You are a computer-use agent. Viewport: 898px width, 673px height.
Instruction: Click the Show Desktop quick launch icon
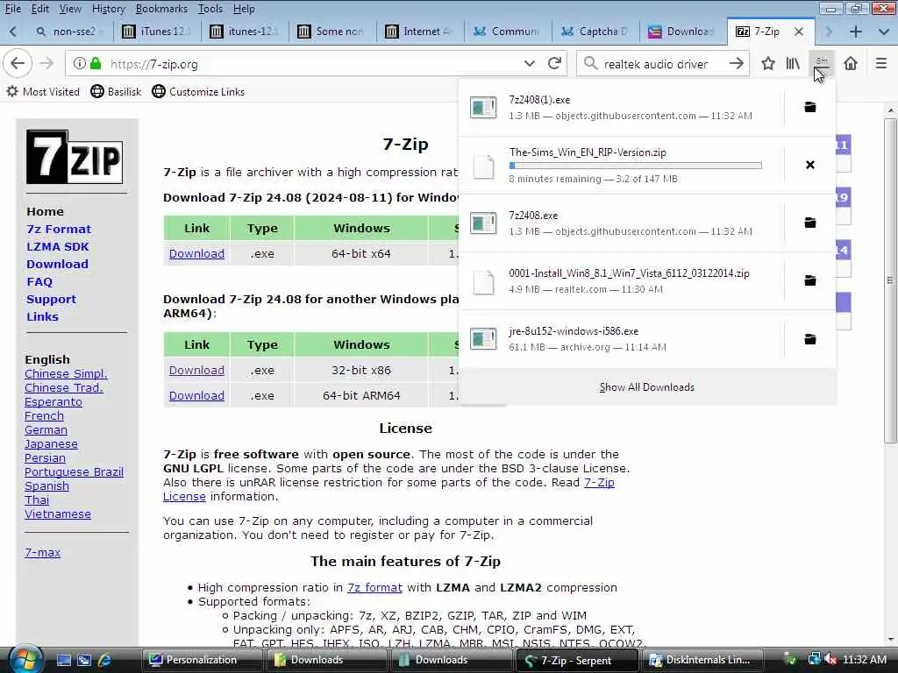pos(63,660)
